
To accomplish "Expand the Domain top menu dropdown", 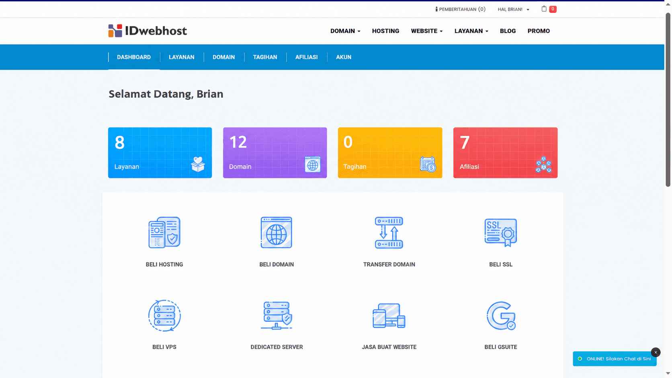I will click(x=345, y=31).
